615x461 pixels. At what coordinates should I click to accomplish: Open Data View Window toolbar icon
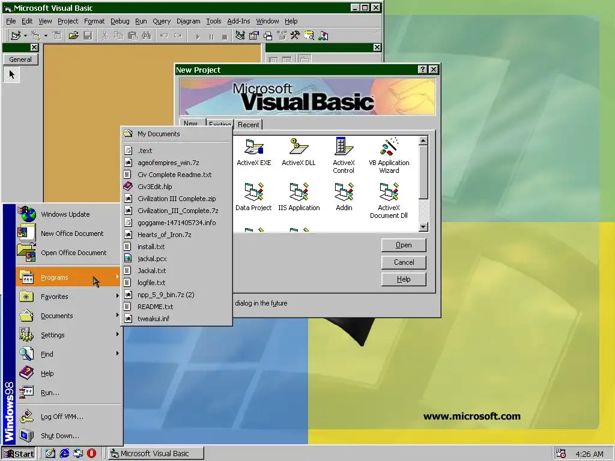click(x=309, y=35)
